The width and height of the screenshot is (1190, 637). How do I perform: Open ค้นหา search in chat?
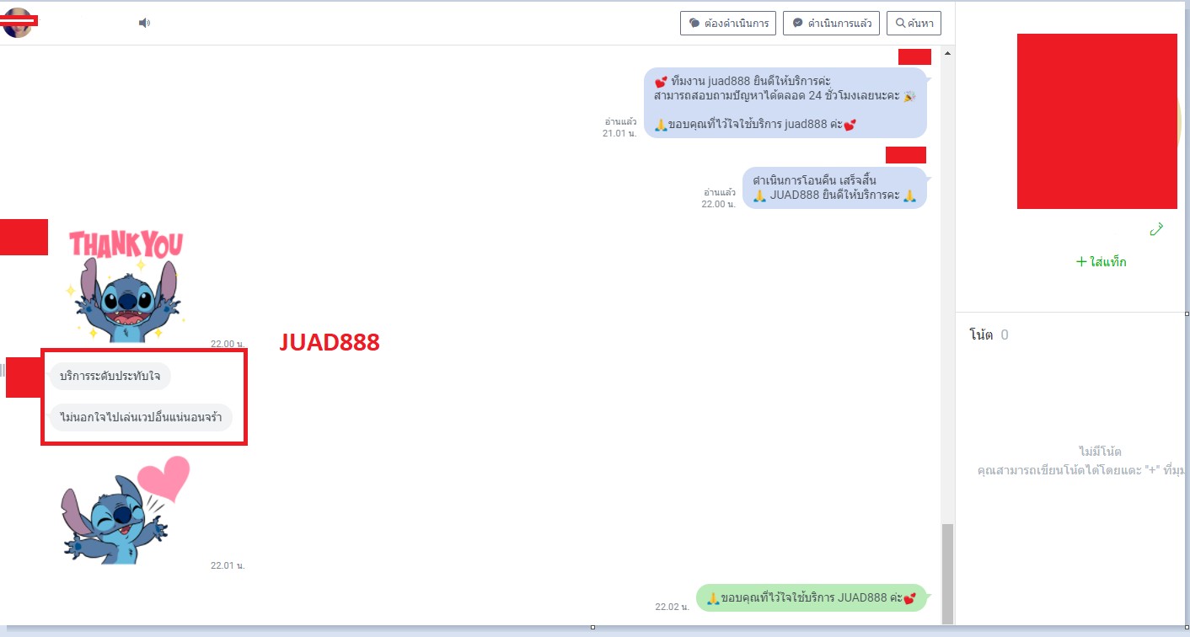coord(914,24)
